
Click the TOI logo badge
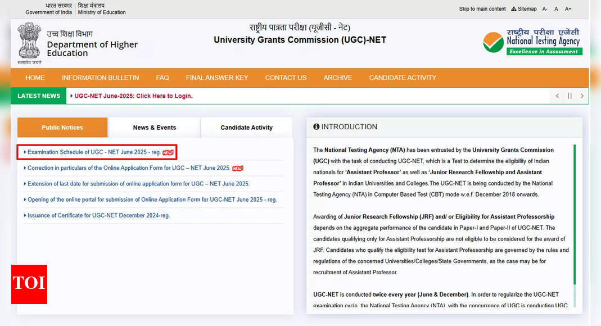29,284
